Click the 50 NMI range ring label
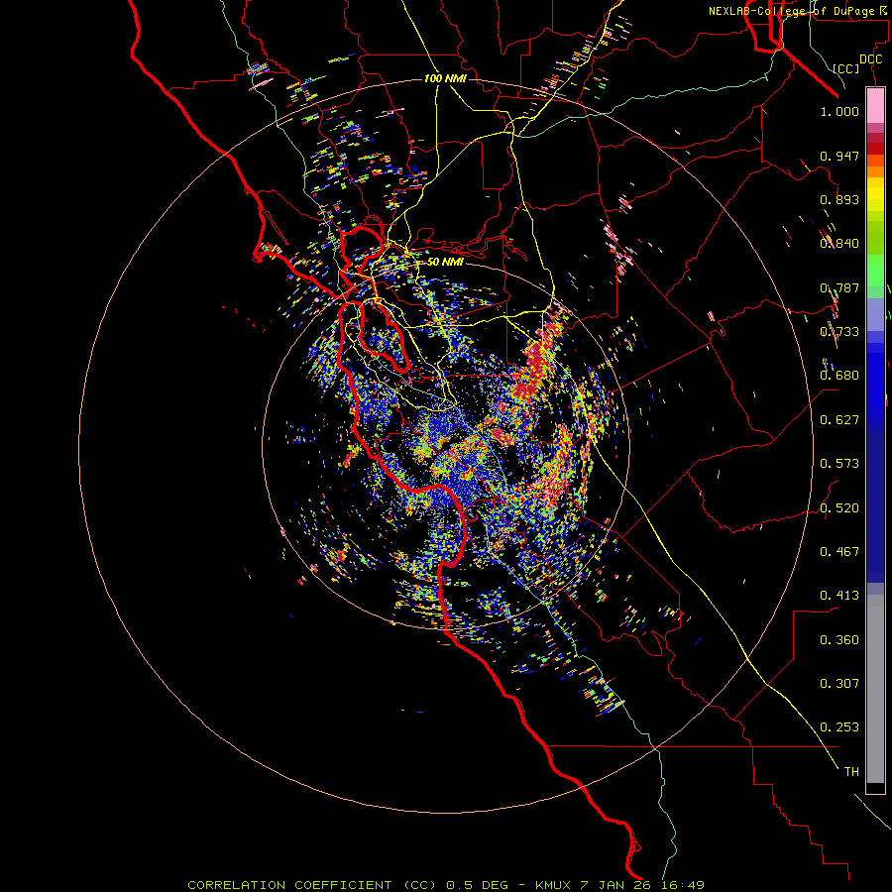This screenshot has height=892, width=892. [x=445, y=262]
